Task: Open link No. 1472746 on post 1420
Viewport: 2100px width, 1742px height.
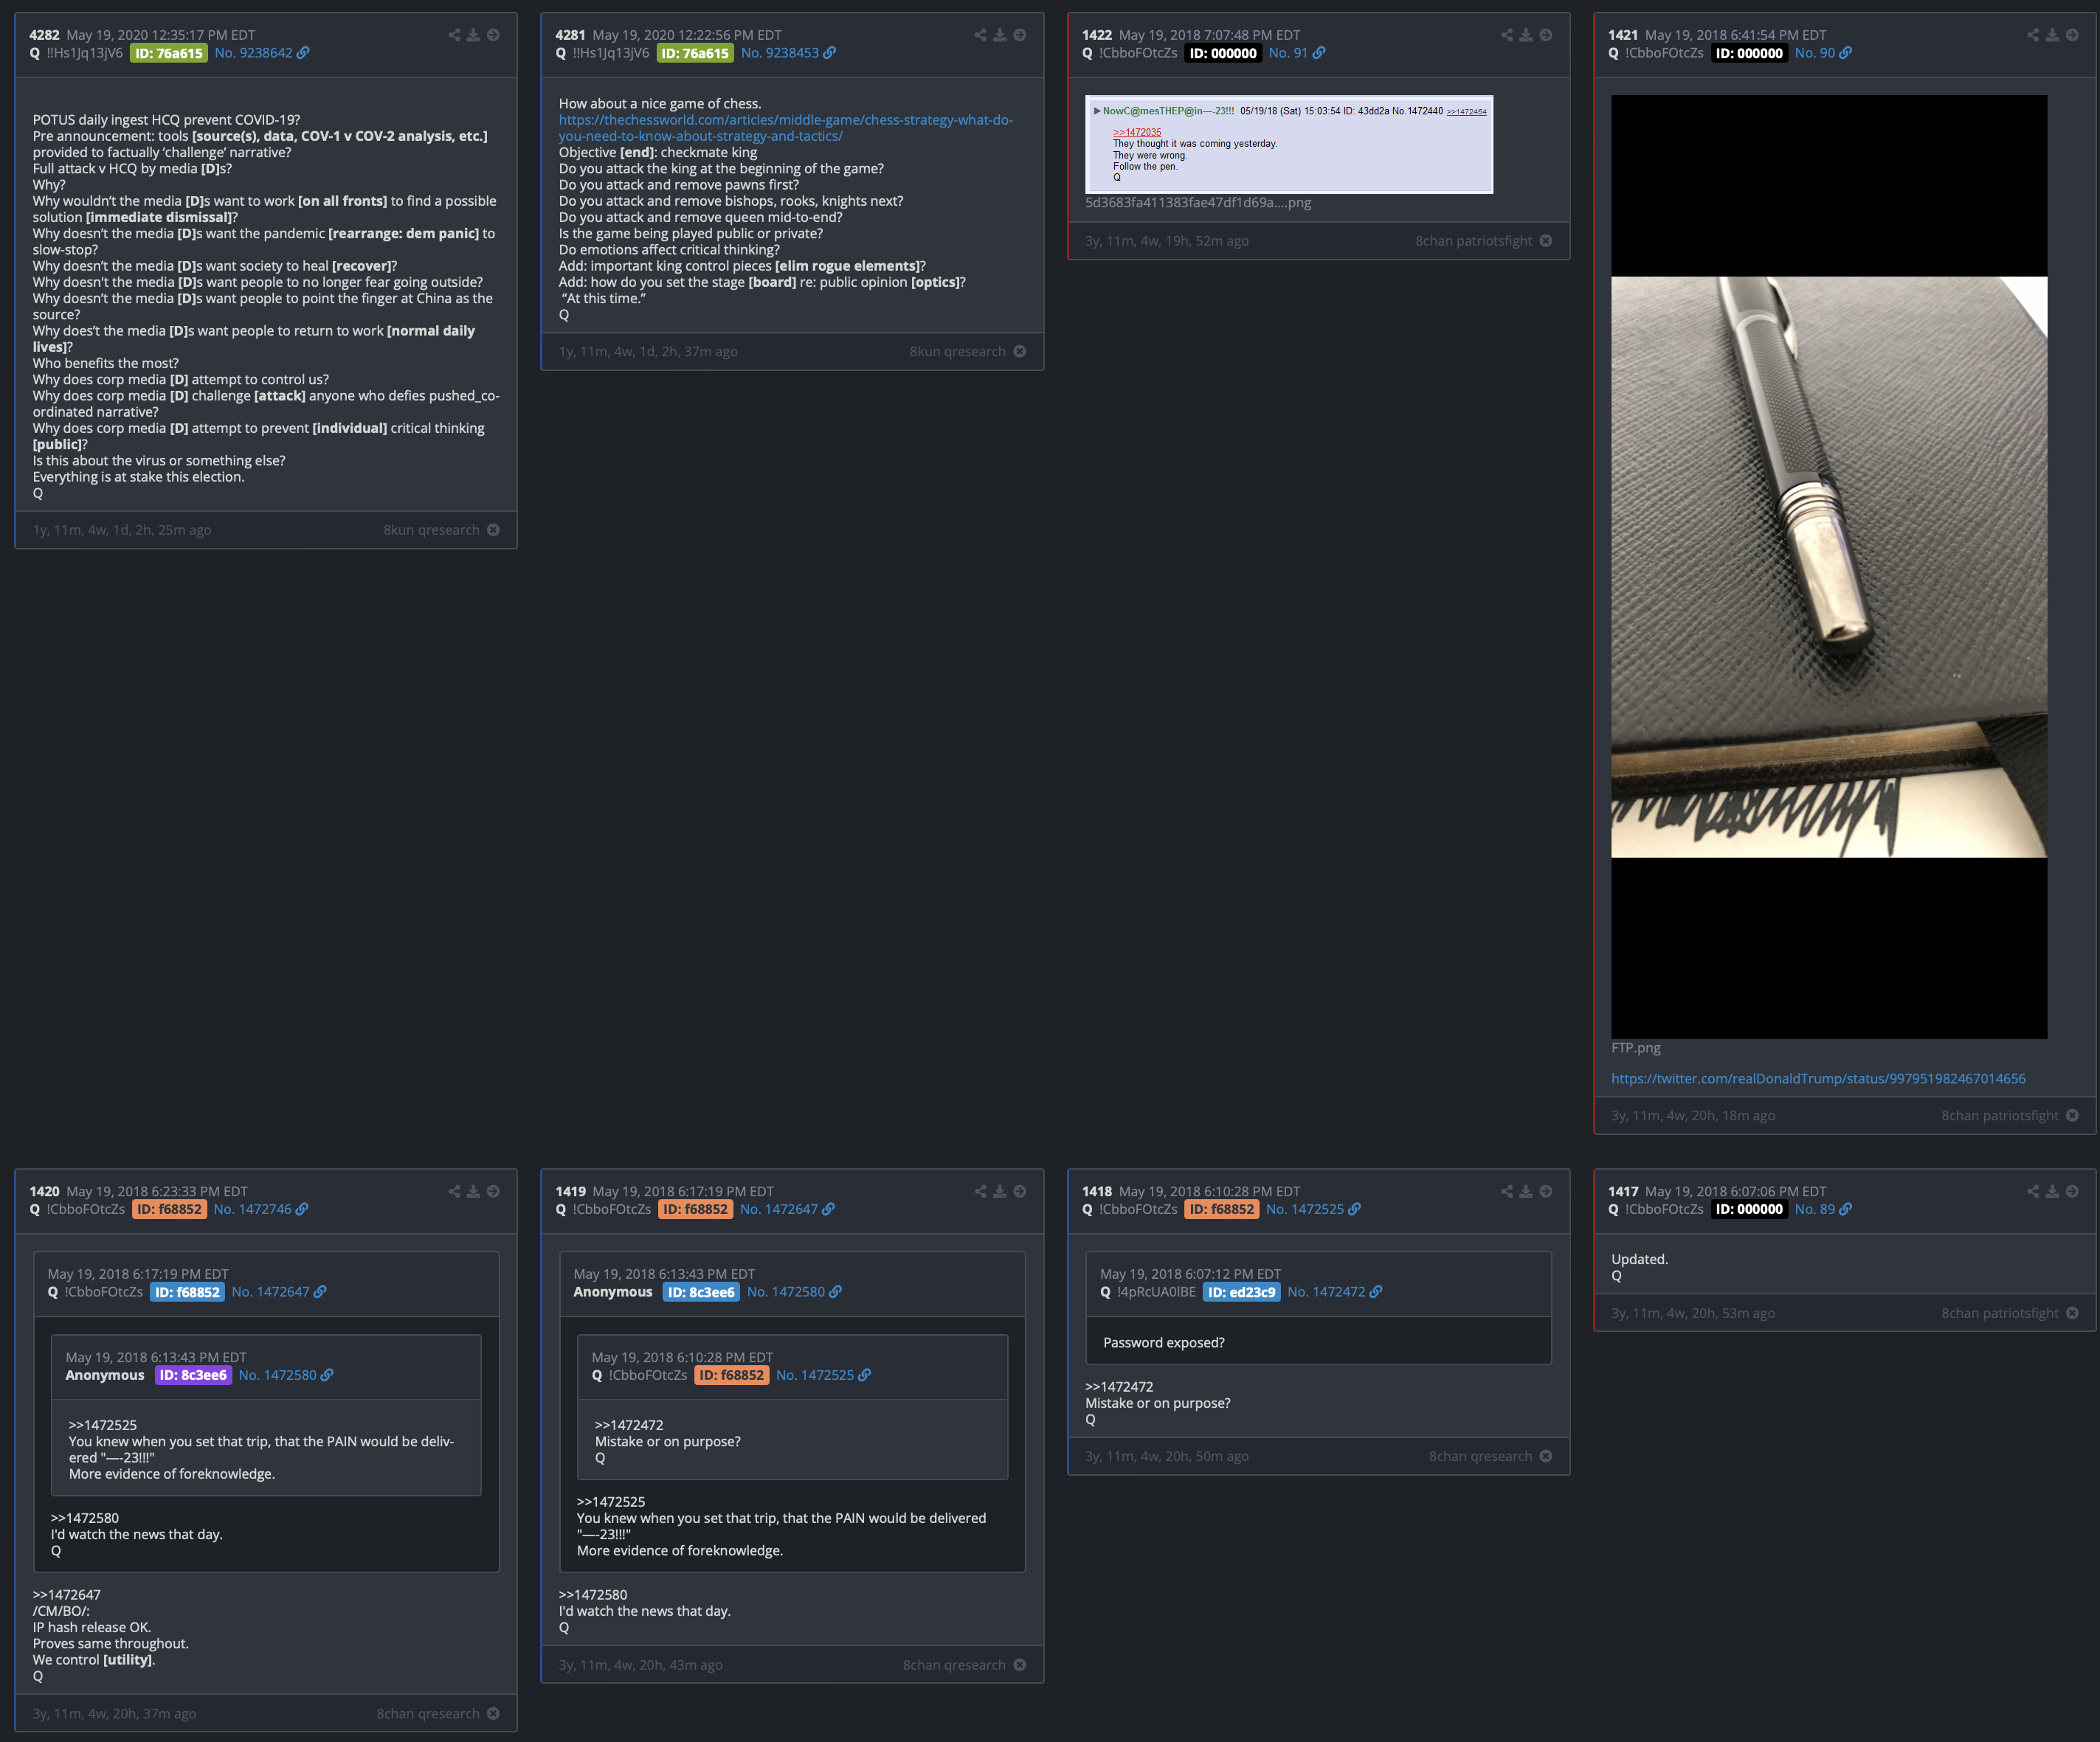Action: [x=261, y=1210]
